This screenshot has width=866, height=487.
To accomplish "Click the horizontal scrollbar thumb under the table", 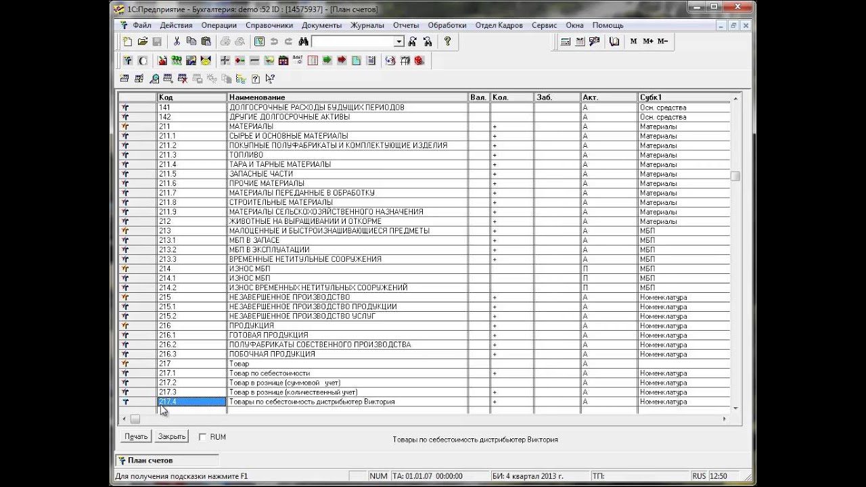I will coord(135,419).
